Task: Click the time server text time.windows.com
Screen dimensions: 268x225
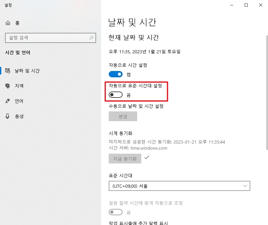Action: pyautogui.click(x=149, y=148)
